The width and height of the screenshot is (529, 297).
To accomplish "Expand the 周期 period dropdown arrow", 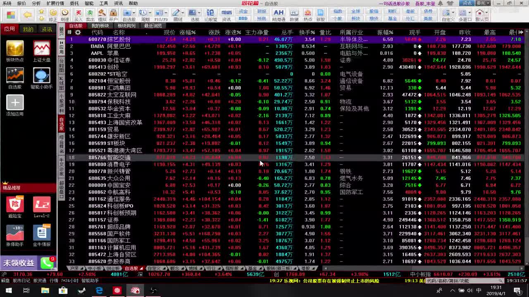I will pyautogui.click(x=149, y=13).
